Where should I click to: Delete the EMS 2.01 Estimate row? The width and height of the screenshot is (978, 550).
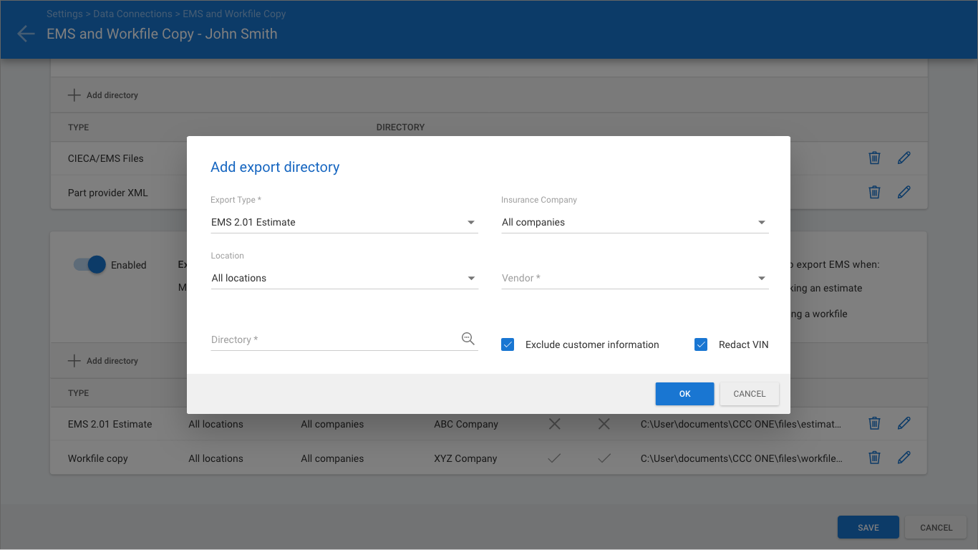[x=874, y=423]
